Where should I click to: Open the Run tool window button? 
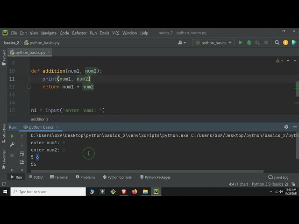coord(16,177)
